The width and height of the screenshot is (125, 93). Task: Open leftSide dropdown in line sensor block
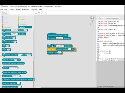16,76
